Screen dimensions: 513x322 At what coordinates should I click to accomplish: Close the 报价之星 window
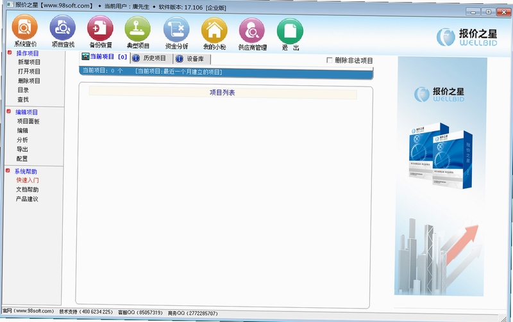[503, 12]
